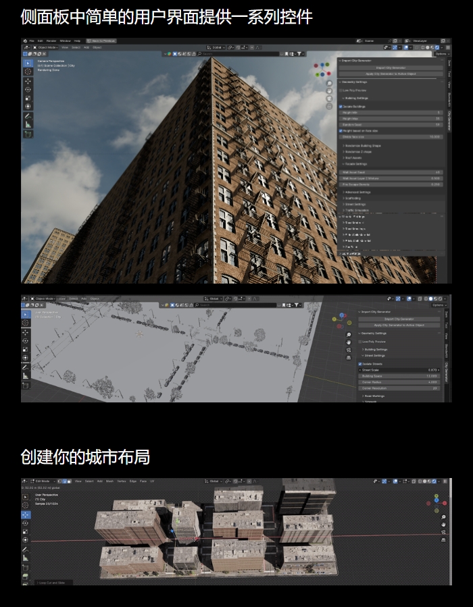The image size is (473, 607).
Task: Switch to Item sidebar tab in middle viewport
Action: (446, 313)
